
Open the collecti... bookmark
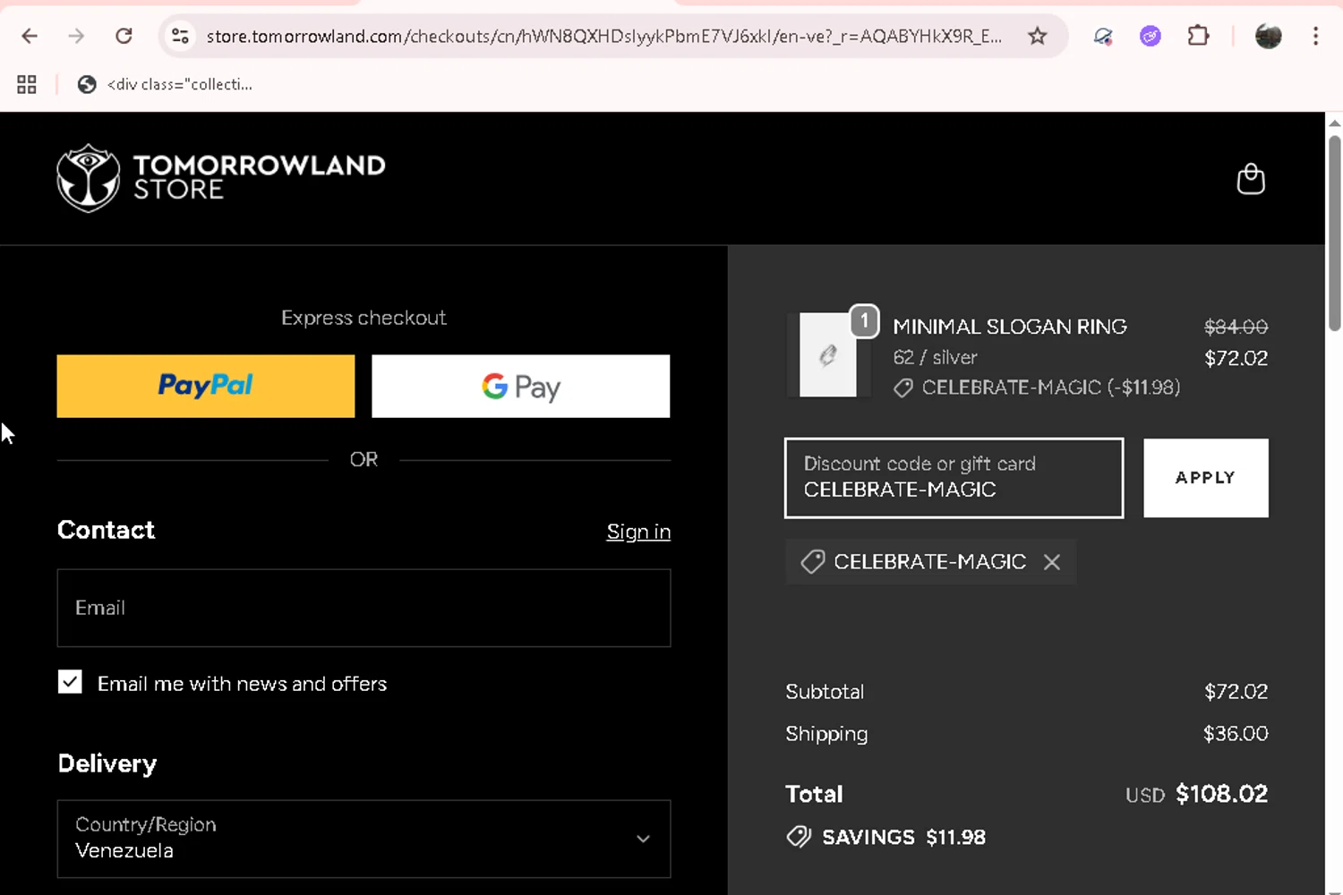[x=165, y=84]
